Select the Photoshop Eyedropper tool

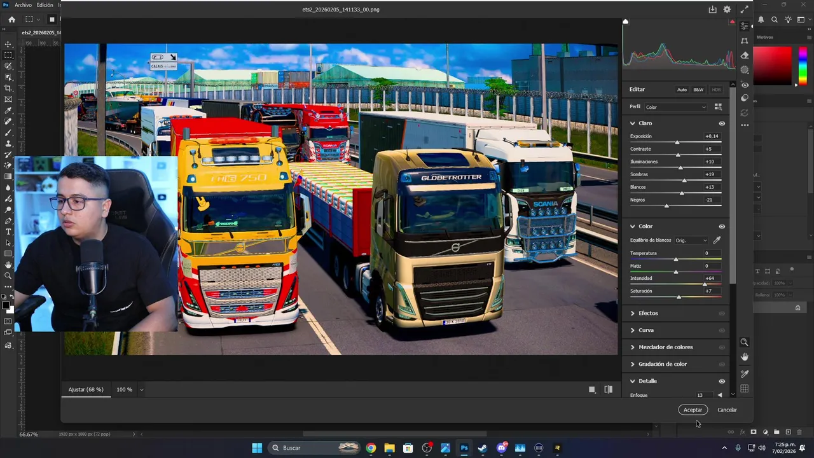point(8,110)
